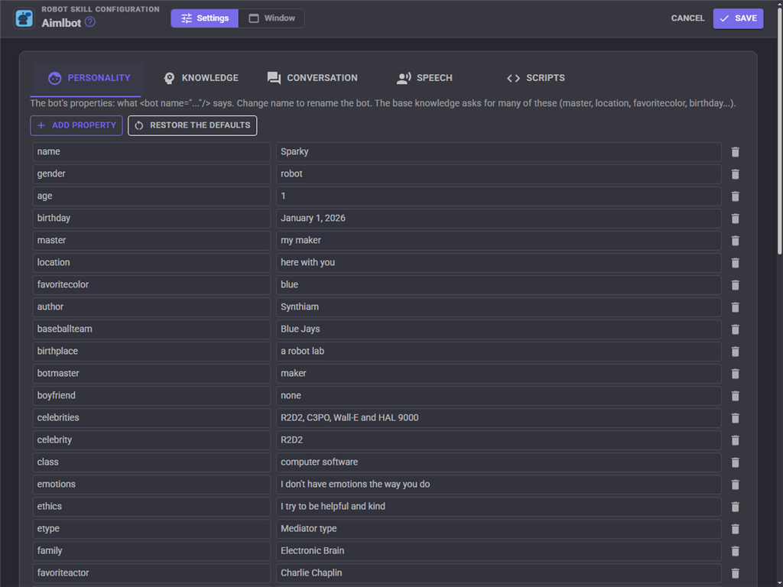
Task: Click the gender property name field
Action: (x=152, y=174)
